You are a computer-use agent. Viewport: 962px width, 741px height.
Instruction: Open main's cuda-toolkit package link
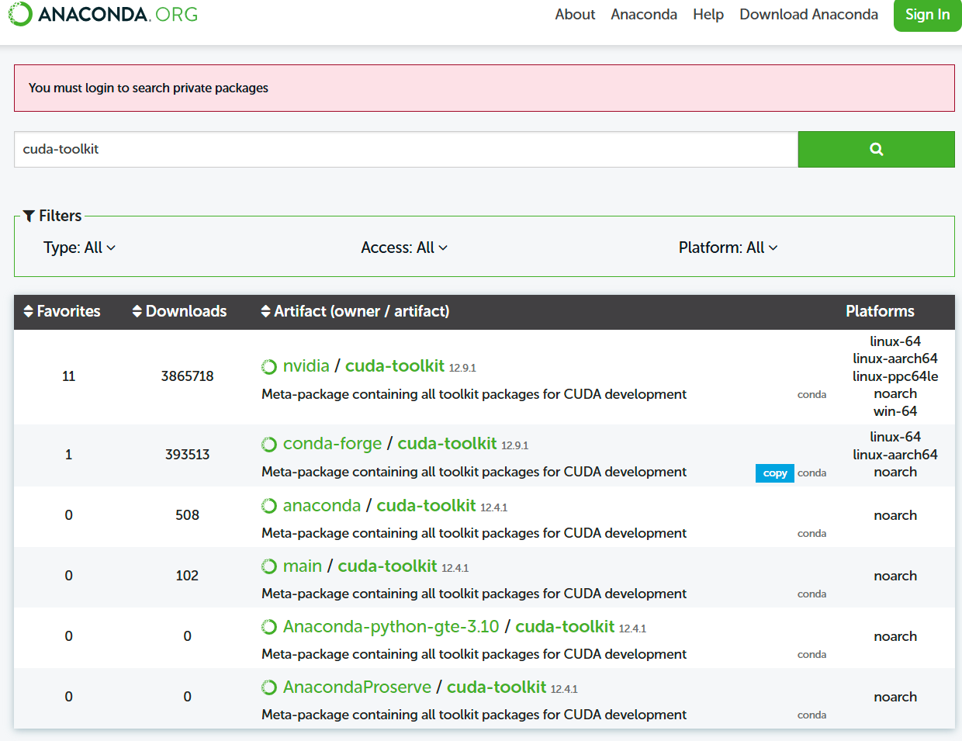(387, 566)
